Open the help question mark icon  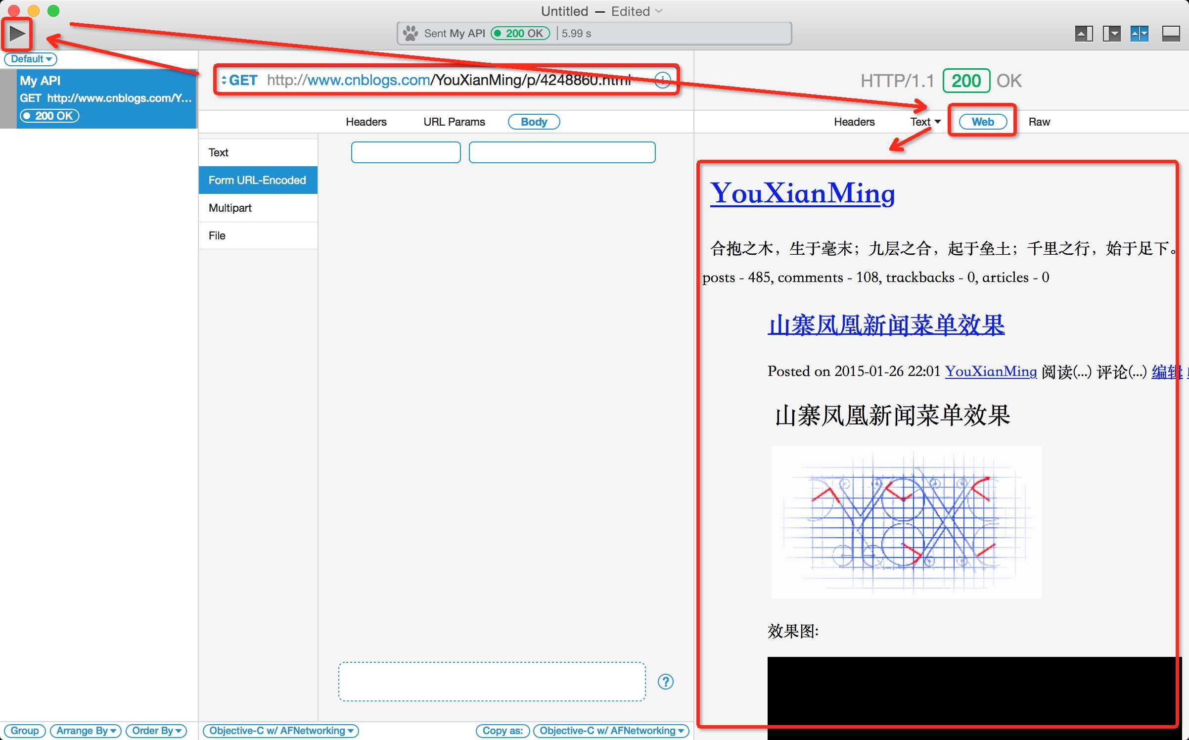coord(666,681)
